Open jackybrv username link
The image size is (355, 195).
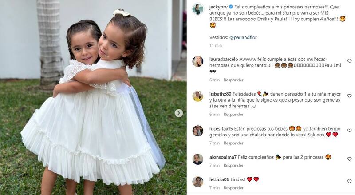point(218,7)
